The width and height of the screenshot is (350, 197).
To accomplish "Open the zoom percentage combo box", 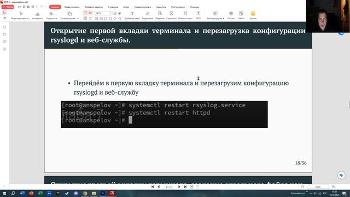I will point(103,13).
